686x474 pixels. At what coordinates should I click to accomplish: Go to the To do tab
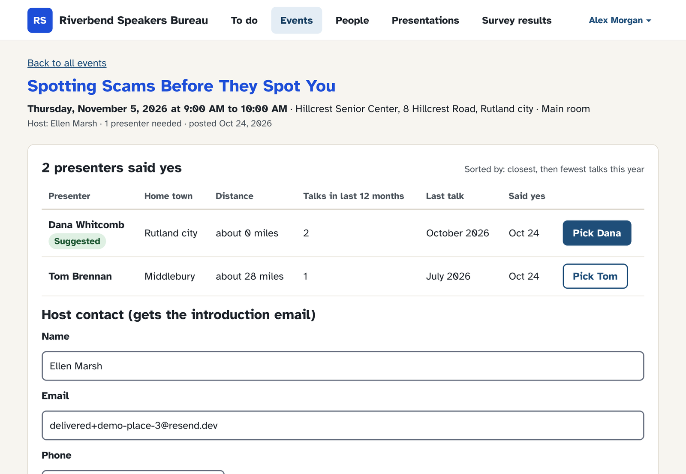pyautogui.click(x=244, y=20)
